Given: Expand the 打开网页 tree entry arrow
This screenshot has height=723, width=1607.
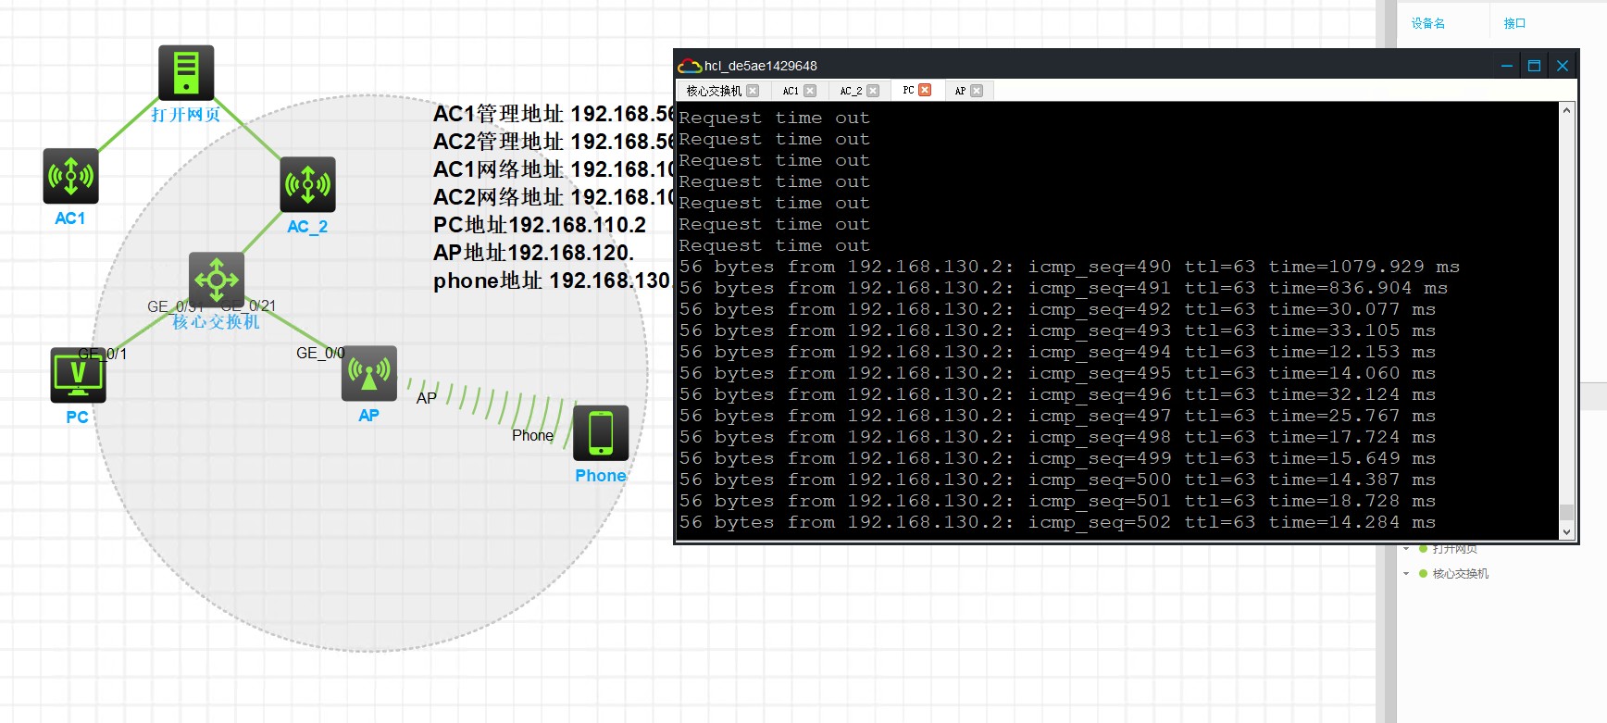Looking at the screenshot, I should [1406, 549].
